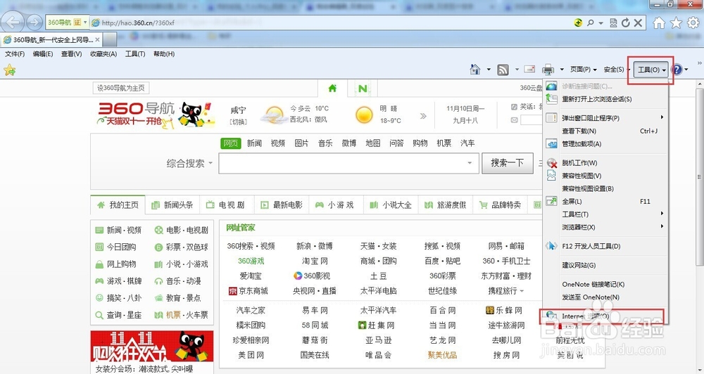Open the 淘宝网 link
This screenshot has height=374, width=704.
[x=315, y=261]
